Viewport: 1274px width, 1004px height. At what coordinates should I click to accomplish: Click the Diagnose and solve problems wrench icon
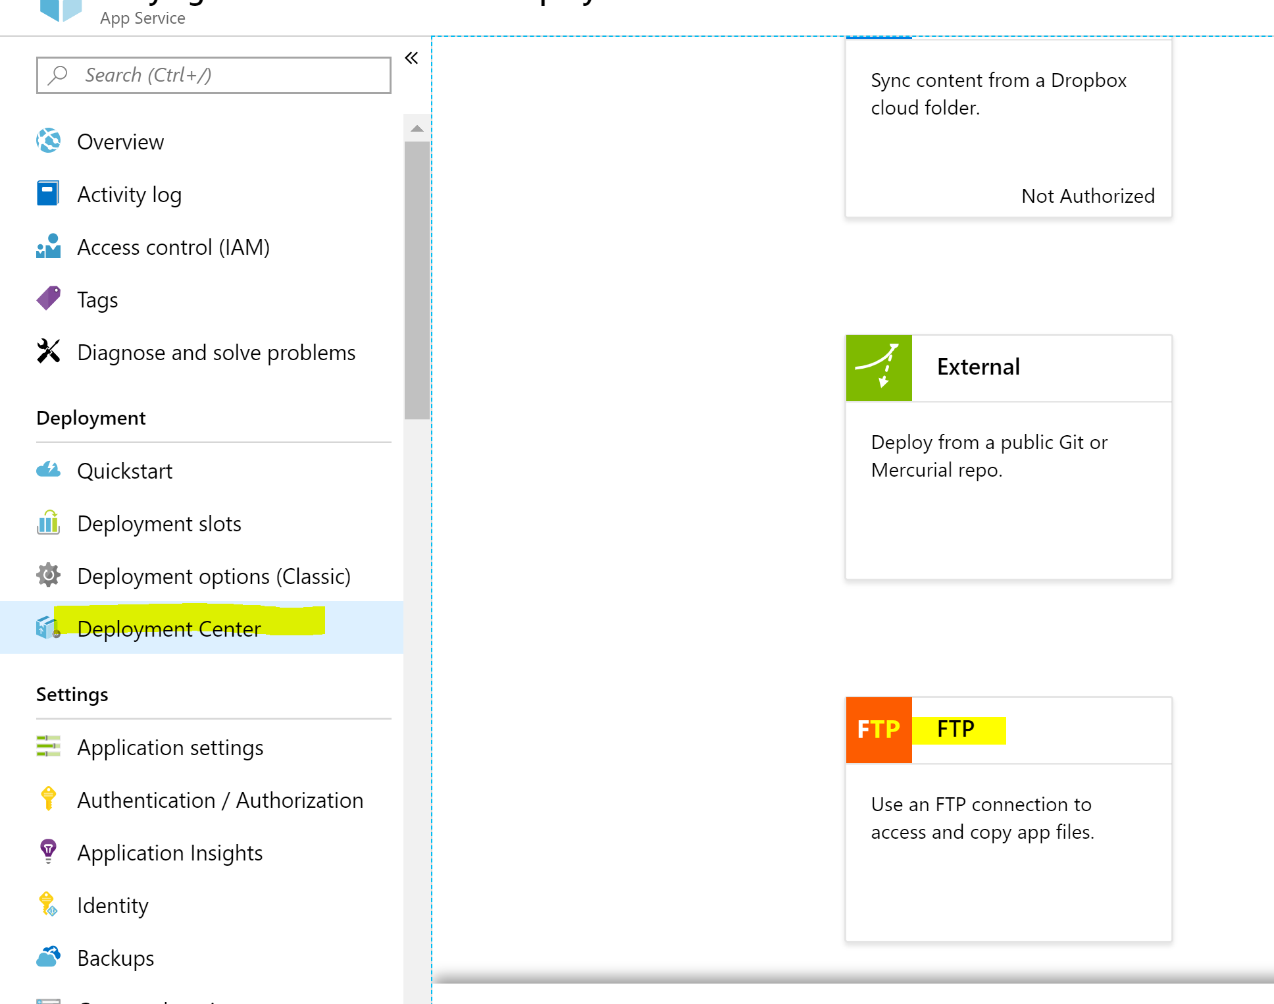click(49, 352)
